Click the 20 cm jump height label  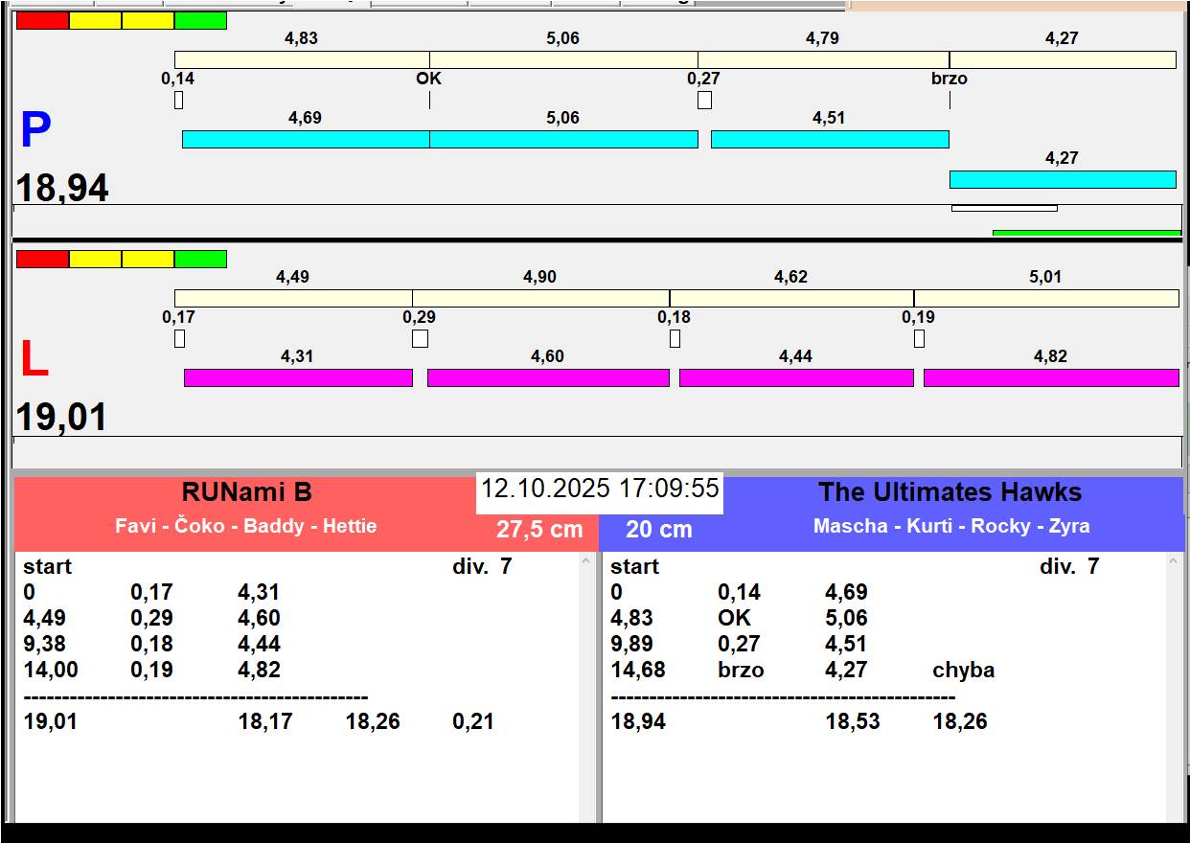click(x=658, y=530)
